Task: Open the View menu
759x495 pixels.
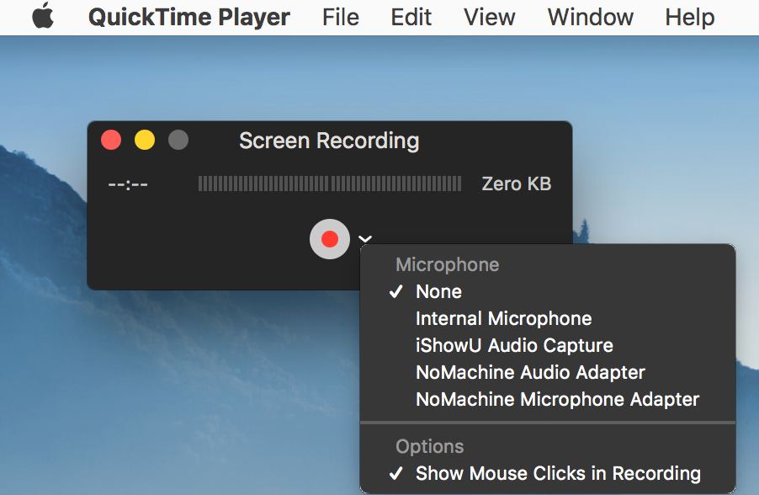Action: click(x=490, y=18)
